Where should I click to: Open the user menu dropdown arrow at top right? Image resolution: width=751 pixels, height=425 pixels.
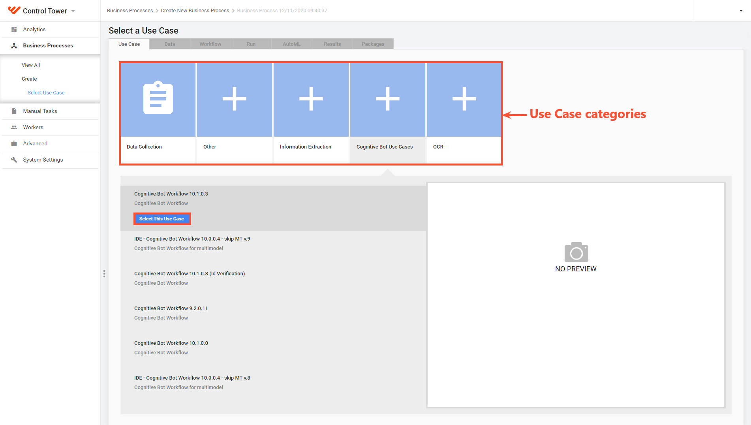pos(741,11)
